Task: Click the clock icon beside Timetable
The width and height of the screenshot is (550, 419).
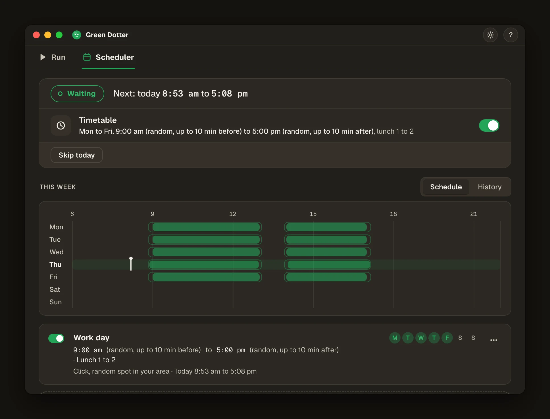Action: pos(61,125)
